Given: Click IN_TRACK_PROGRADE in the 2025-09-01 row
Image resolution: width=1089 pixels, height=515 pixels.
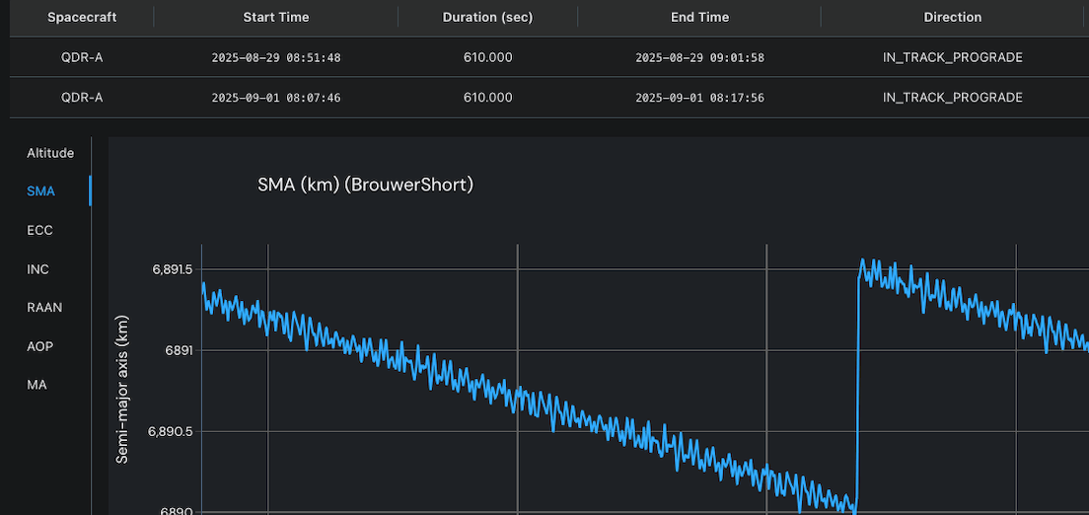Looking at the screenshot, I should pos(952,98).
